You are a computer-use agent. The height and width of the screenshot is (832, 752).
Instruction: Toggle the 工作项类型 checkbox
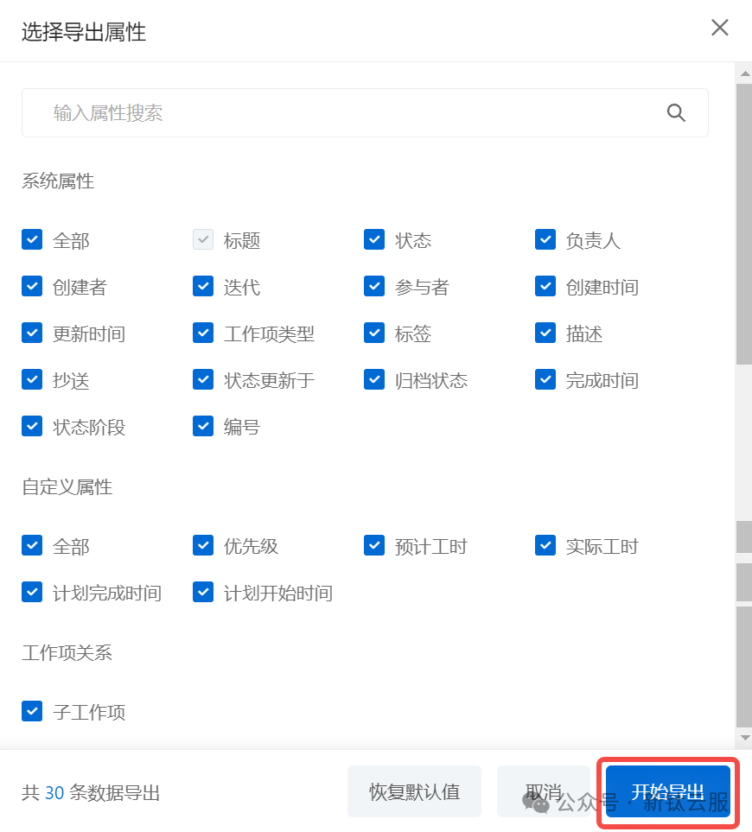point(203,333)
